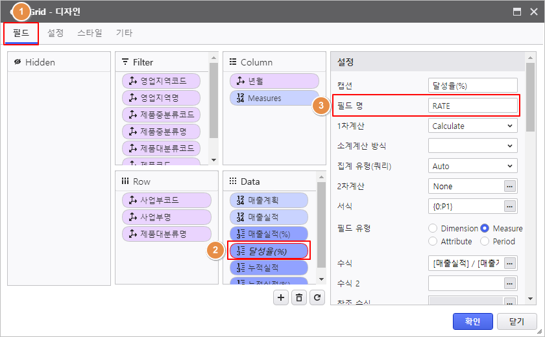Expand the 소계계산 방식 dropdown
Image resolution: width=545 pixels, height=337 pixels.
pos(472,146)
